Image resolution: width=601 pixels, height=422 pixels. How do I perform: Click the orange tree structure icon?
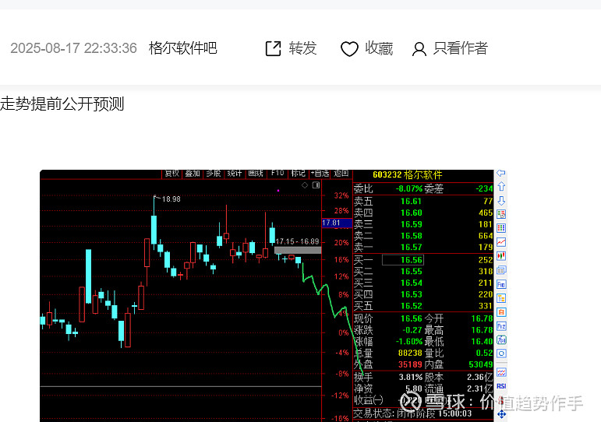coord(501,298)
